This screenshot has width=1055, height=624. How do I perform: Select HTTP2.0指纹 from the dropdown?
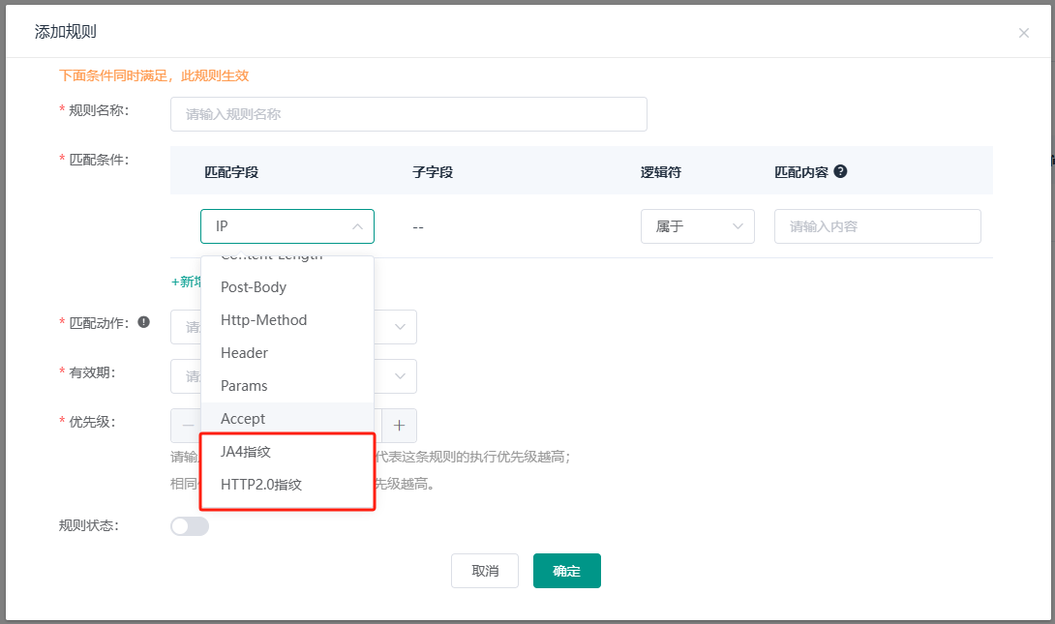[x=261, y=485]
